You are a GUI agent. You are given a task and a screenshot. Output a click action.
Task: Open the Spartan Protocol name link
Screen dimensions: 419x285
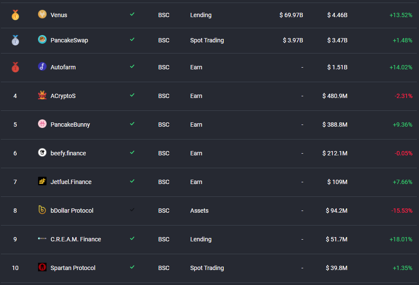click(73, 268)
